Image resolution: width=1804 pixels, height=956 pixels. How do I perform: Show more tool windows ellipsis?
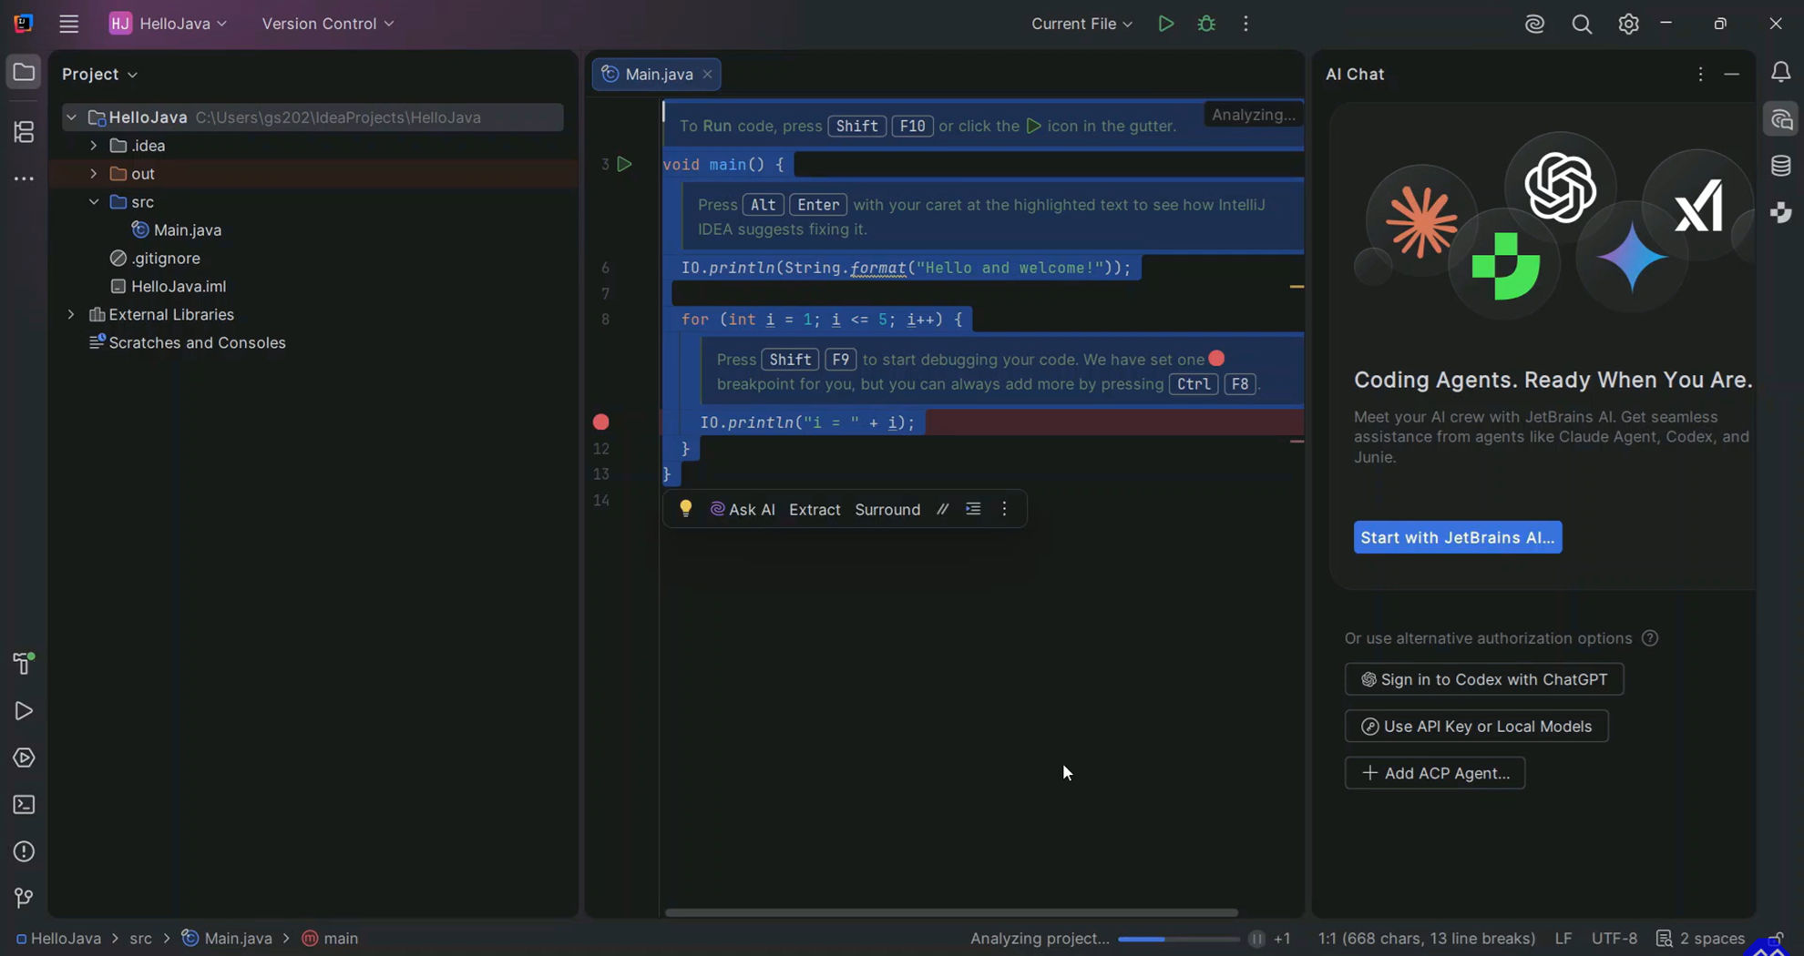pyautogui.click(x=24, y=178)
